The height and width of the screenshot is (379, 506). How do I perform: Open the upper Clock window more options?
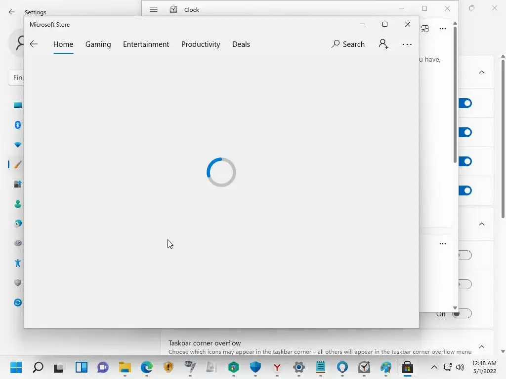pyautogui.click(x=443, y=29)
